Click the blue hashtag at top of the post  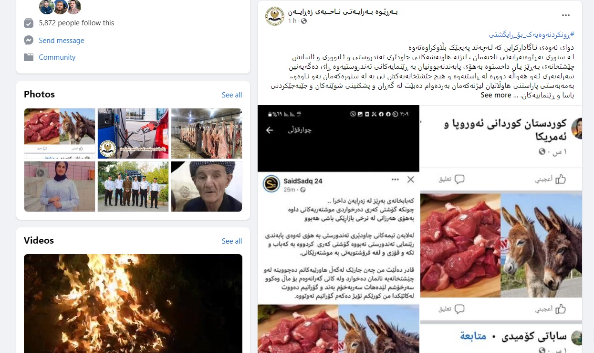tap(531, 35)
